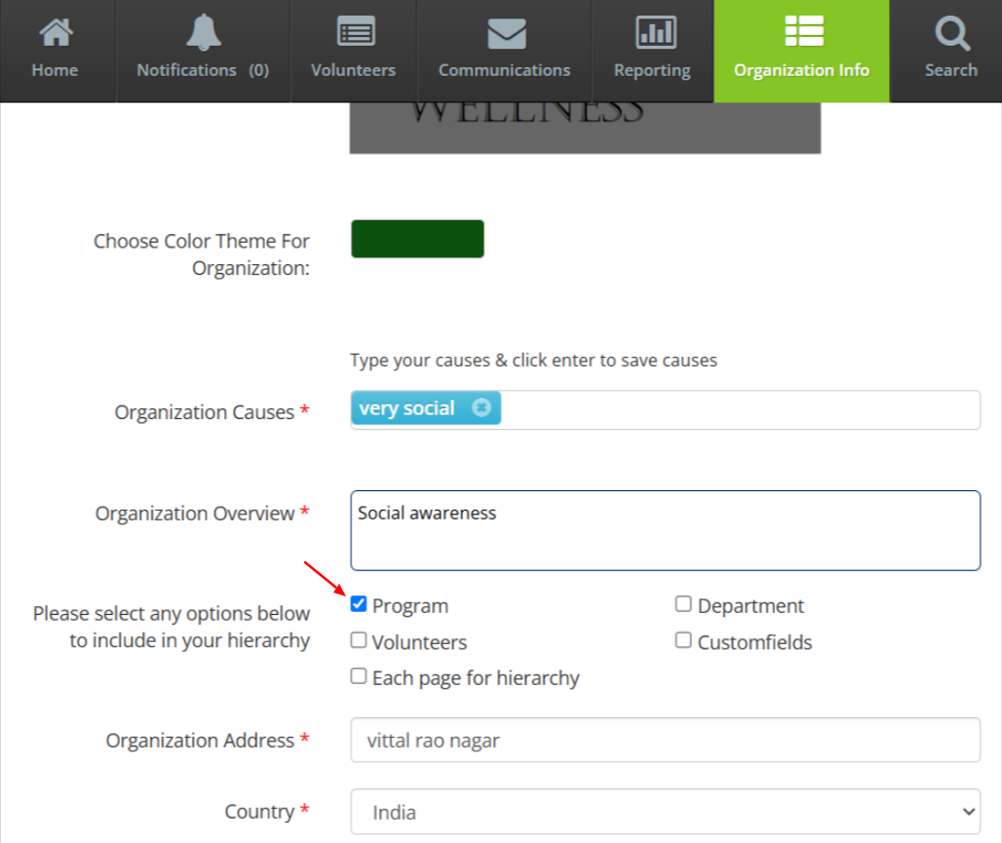Click the organization color theme swatch

417,238
